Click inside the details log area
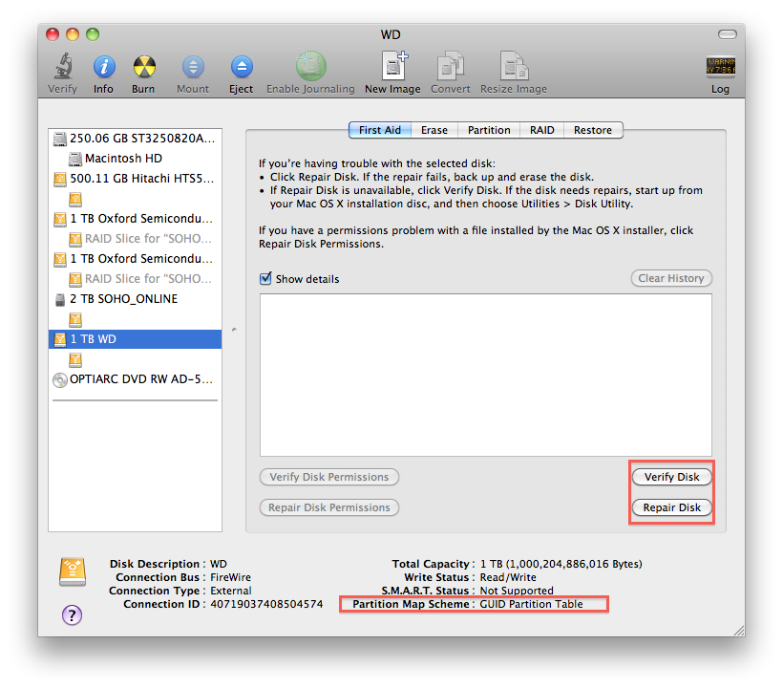The height and width of the screenshot is (689, 783). (x=486, y=375)
